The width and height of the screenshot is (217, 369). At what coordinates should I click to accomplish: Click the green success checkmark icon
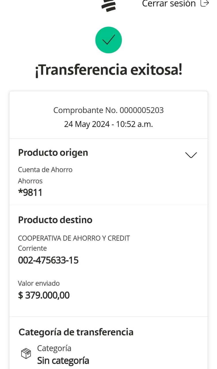point(108,40)
